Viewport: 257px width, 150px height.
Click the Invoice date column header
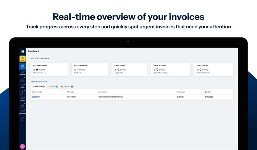point(181,92)
